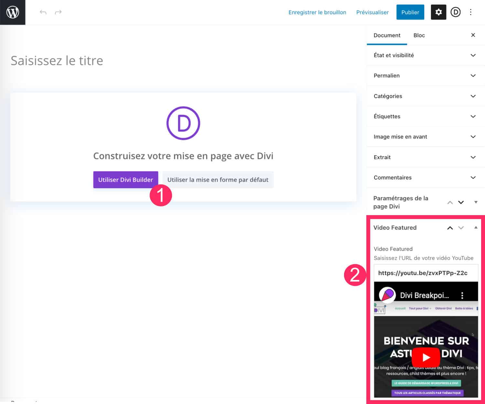Redo the last action
Image resolution: width=485 pixels, height=404 pixels.
click(58, 12)
